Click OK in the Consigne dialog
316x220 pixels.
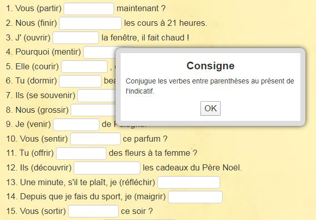[x=210, y=108]
